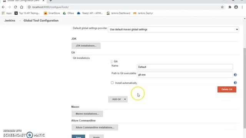Open the extensions puzzle icon
Viewport: 246px width, 138px height.
pos(230,7)
